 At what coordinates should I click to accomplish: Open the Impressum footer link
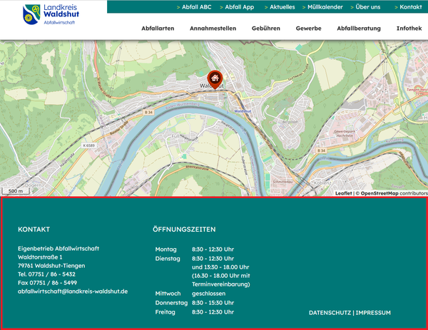click(373, 313)
